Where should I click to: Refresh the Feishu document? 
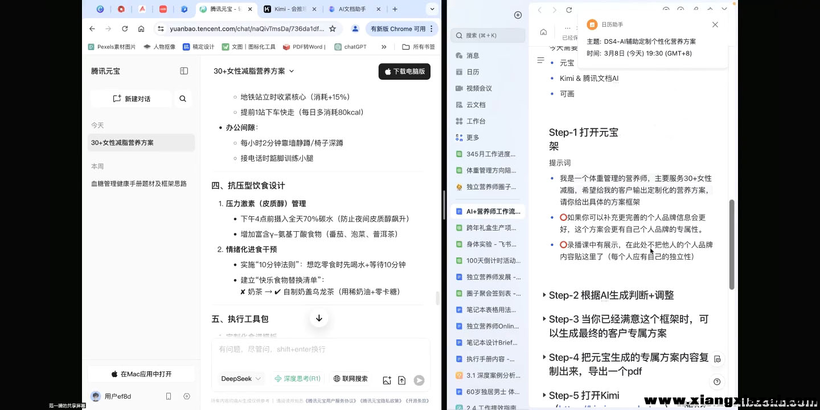point(569,10)
